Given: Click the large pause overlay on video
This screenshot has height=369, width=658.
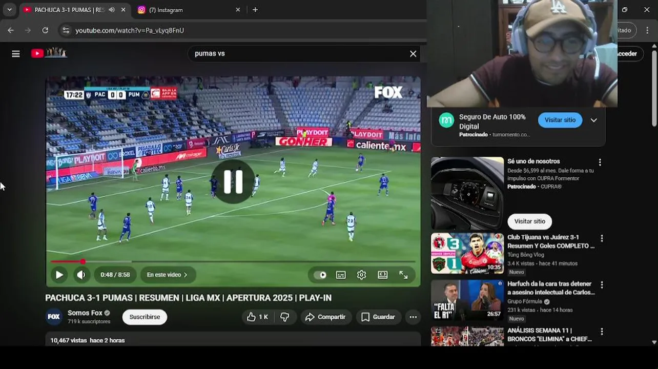Looking at the screenshot, I should (x=233, y=182).
